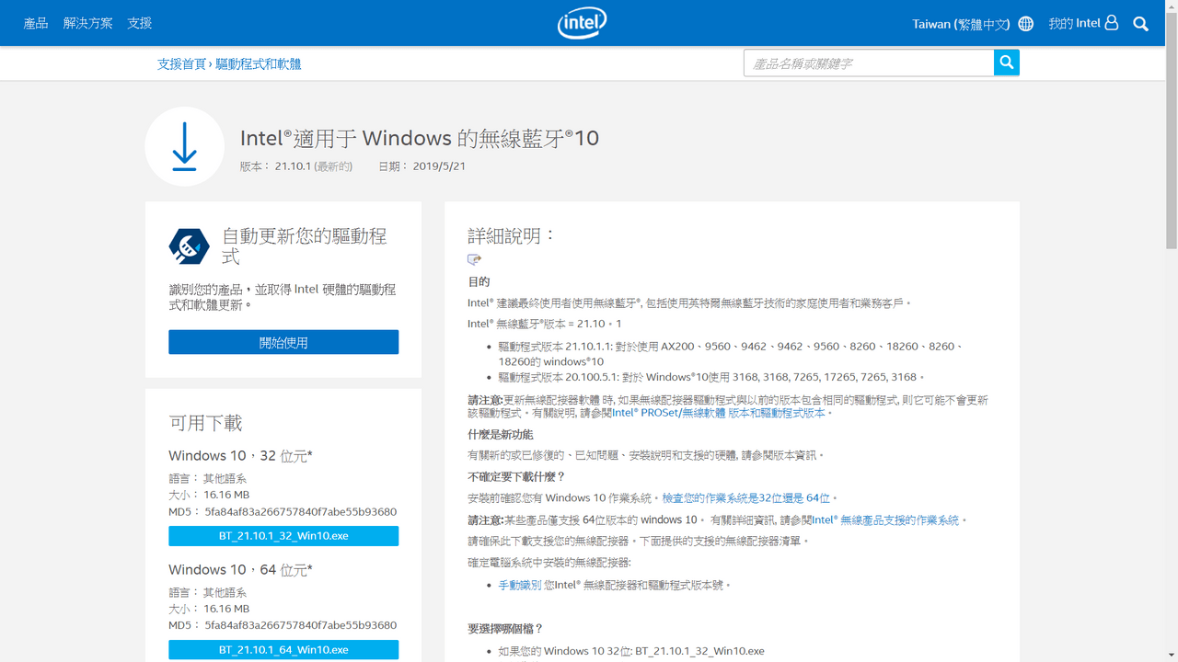Select the Windows 10，32 位元 heading
Viewport: 1178px width, 662px height.
pos(240,456)
